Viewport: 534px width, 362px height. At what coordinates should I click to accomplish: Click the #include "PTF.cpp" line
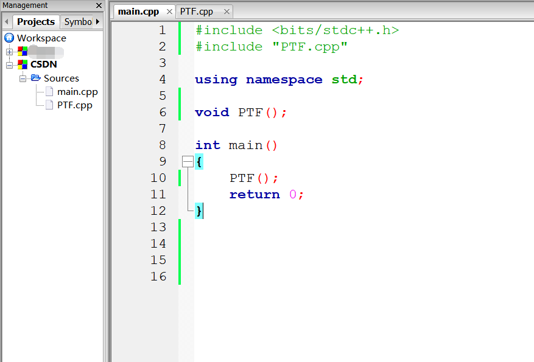272,47
